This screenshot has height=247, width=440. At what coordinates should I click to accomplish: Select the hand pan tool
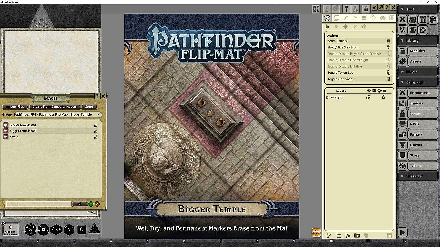[327, 27]
